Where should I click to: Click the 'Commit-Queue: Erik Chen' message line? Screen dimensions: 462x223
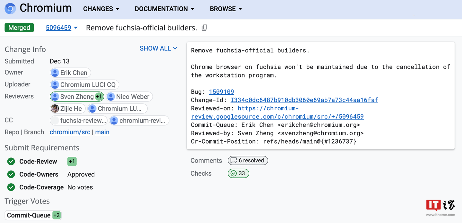276,125
